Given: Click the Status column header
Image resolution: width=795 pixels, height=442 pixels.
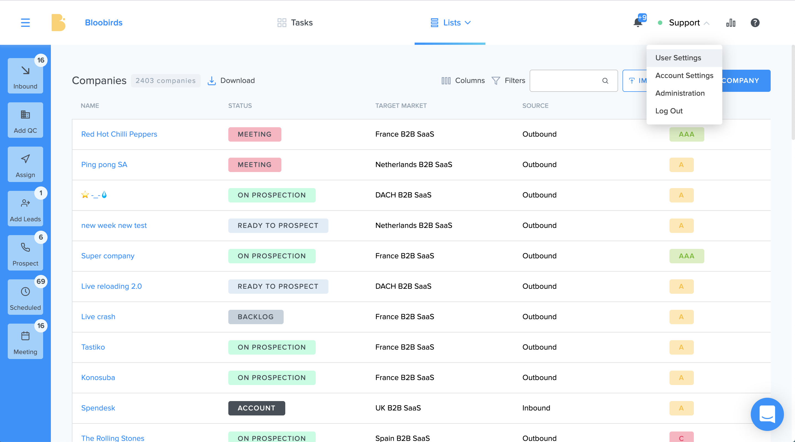Looking at the screenshot, I should click(x=240, y=106).
